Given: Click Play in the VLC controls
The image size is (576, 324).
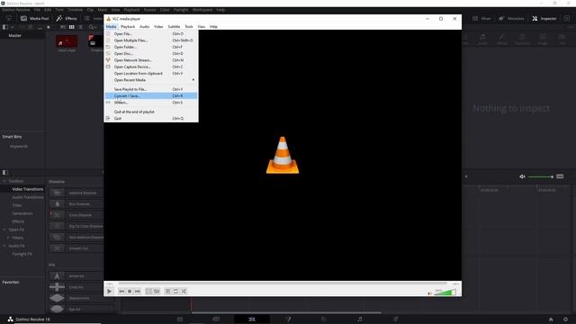Looking at the screenshot, I should pyautogui.click(x=110, y=292).
